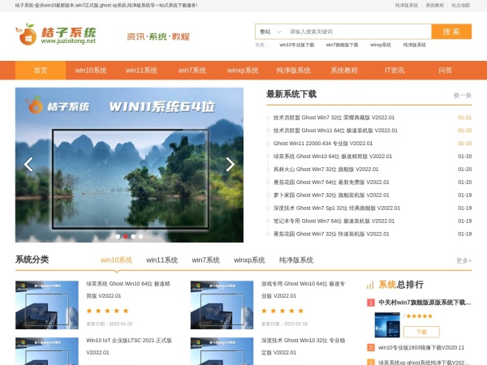The image size is (487, 365).
Task: Open ranked #2 win10专业版1903镜像下载
Action: click(x=421, y=348)
